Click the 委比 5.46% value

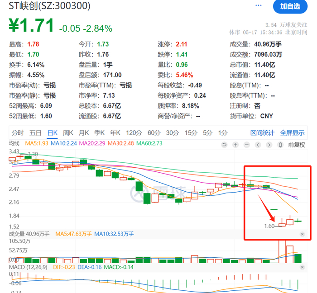point(184,75)
